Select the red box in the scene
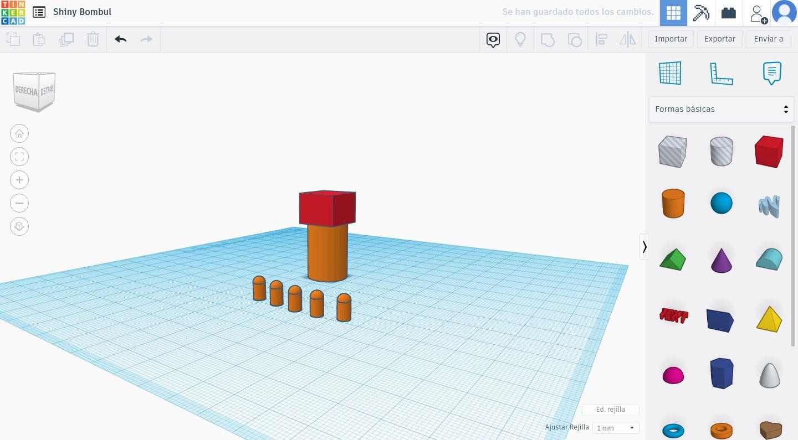798x440 pixels. pos(327,209)
